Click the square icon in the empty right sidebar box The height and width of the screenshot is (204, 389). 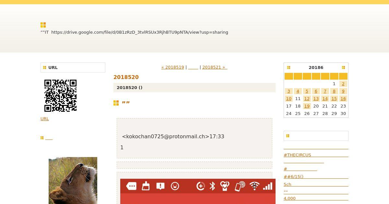[x=288, y=136]
